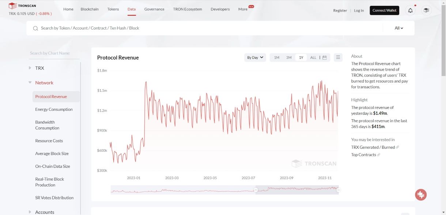Open TRX Generated / Burned link

[373, 147]
